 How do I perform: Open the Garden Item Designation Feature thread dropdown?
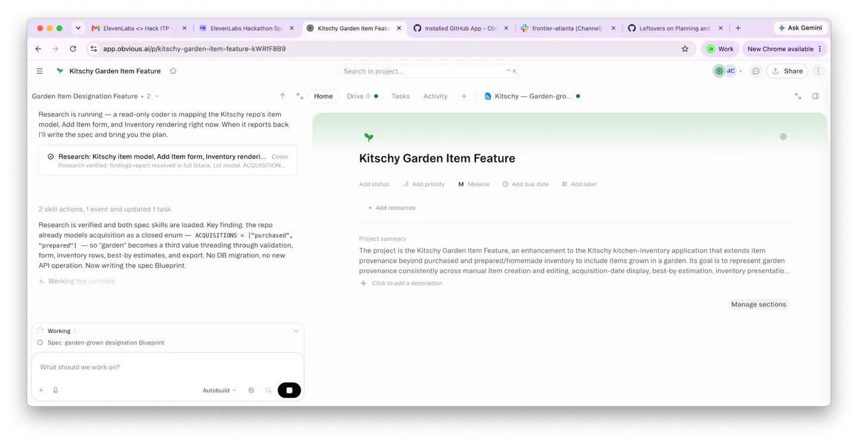click(x=95, y=96)
